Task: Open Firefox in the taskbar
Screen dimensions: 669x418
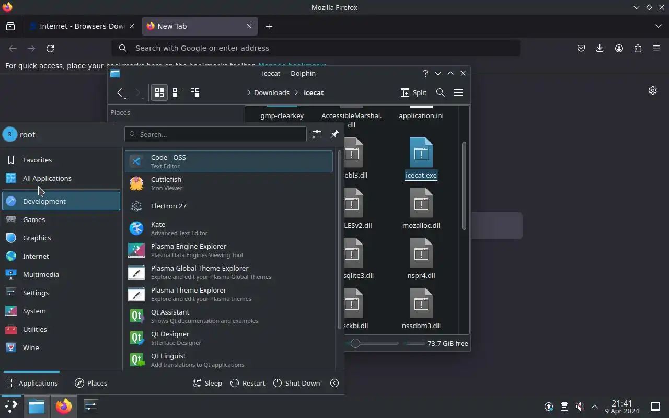Action: pos(64,406)
